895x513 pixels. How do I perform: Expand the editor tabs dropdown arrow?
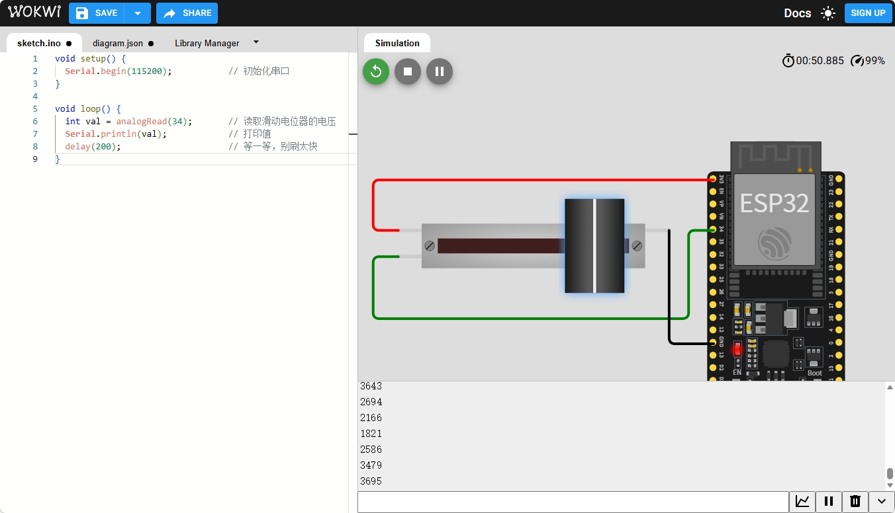[x=256, y=42]
